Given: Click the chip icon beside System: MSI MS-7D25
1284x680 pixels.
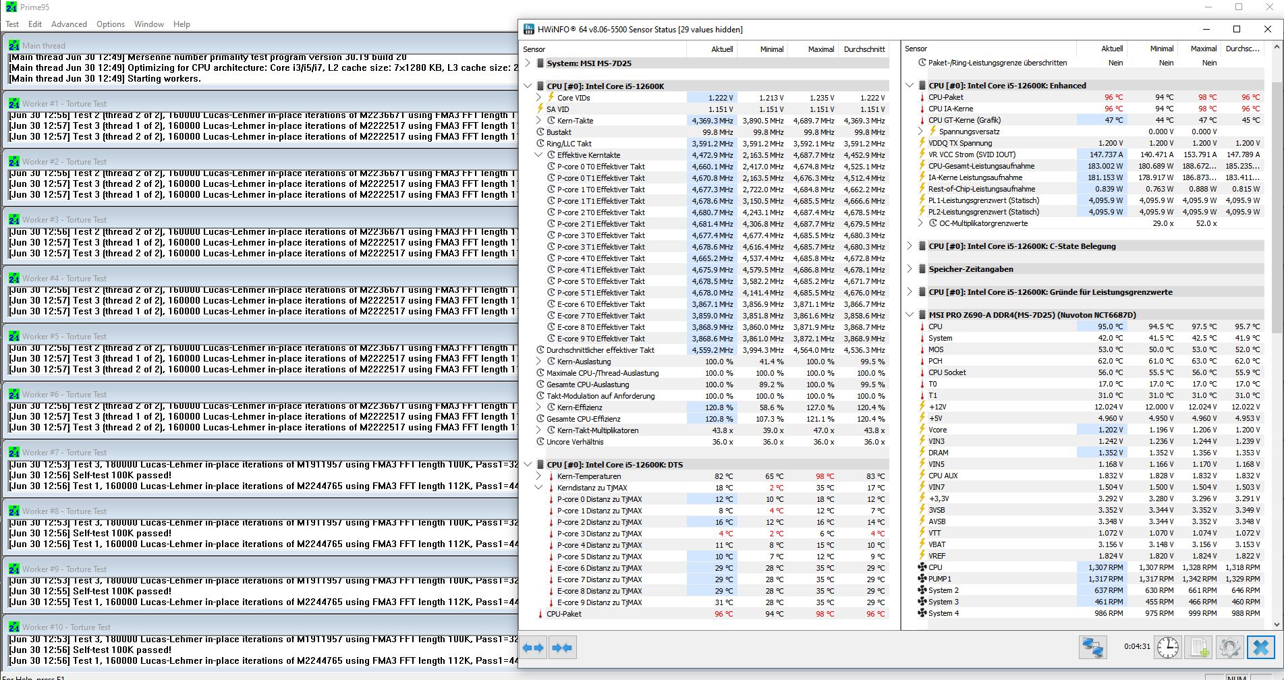Looking at the screenshot, I should click(x=540, y=63).
